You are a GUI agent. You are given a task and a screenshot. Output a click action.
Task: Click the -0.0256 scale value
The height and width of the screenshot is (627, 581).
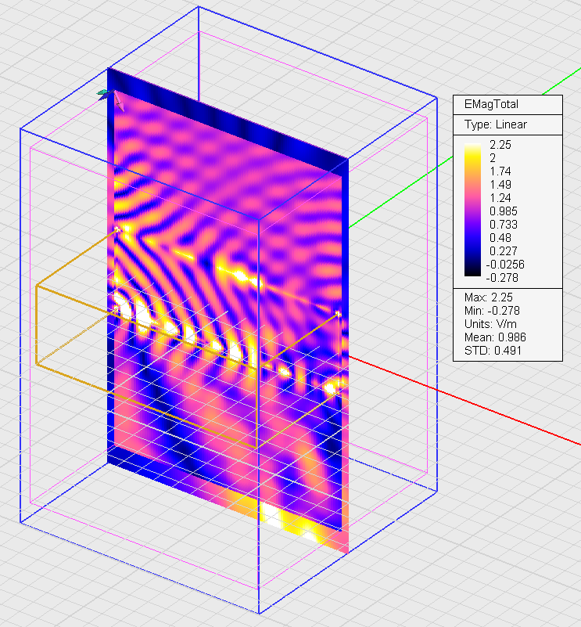coord(505,264)
